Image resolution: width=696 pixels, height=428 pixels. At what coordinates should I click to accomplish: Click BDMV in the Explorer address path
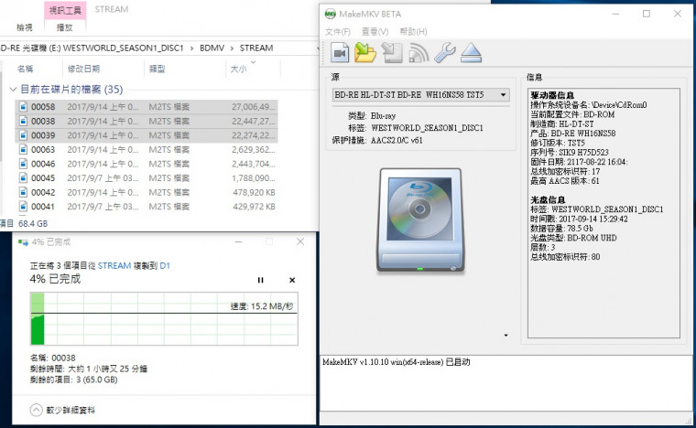coord(212,48)
